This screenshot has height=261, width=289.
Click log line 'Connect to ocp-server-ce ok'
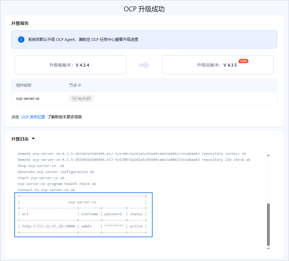[46, 190]
